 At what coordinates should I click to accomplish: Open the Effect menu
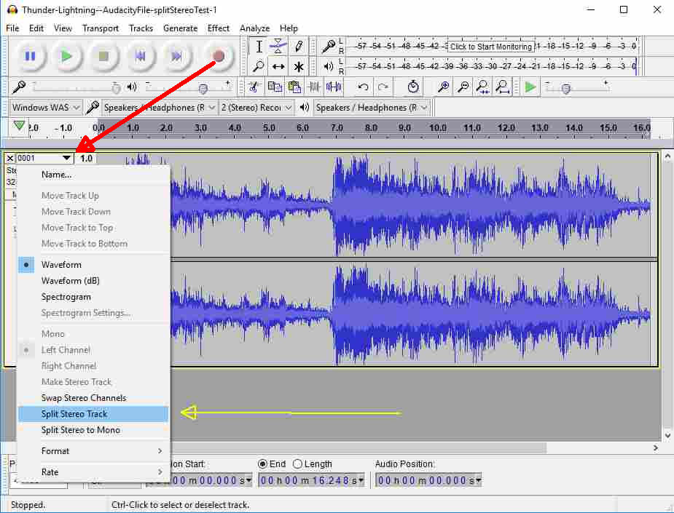(219, 28)
